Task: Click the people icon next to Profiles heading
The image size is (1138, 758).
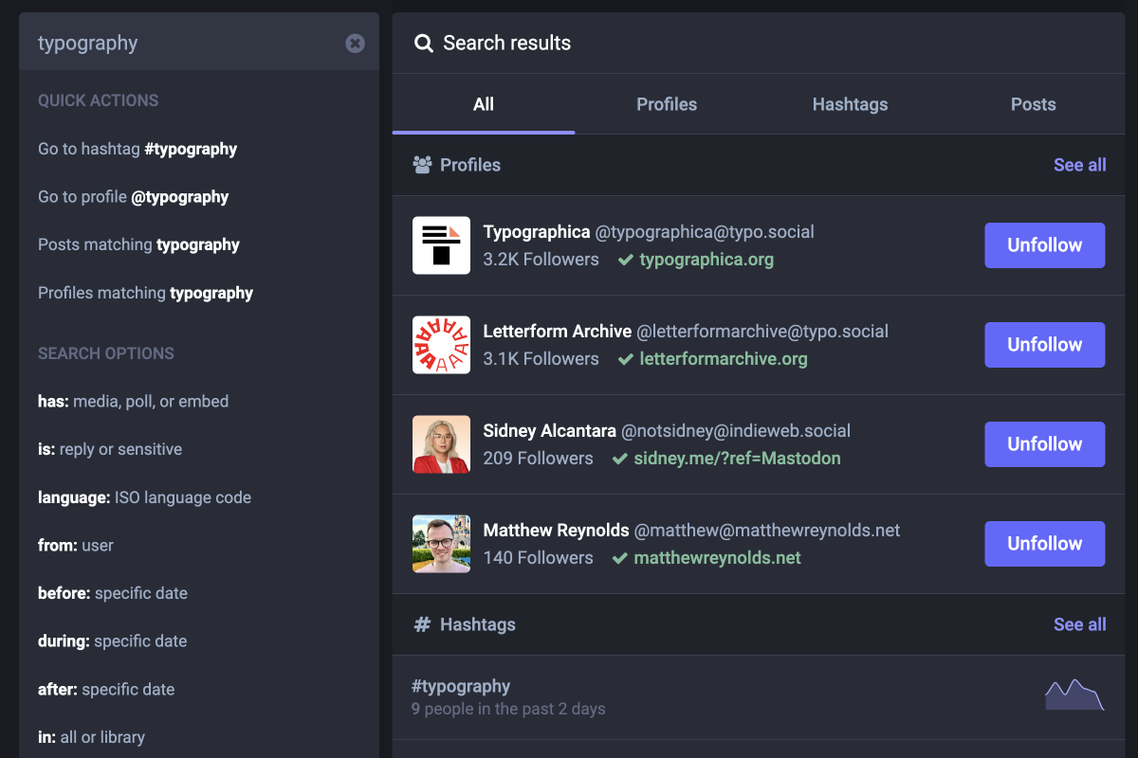Action: click(422, 165)
